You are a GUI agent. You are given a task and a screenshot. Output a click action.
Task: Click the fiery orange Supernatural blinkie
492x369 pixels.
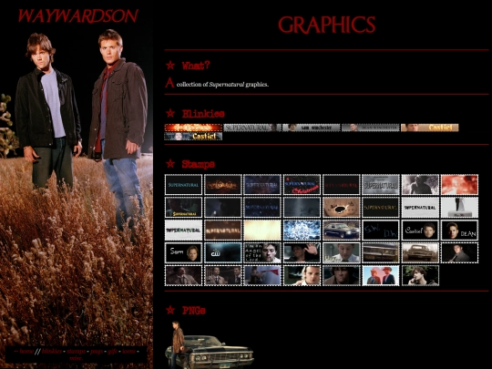[x=193, y=128]
